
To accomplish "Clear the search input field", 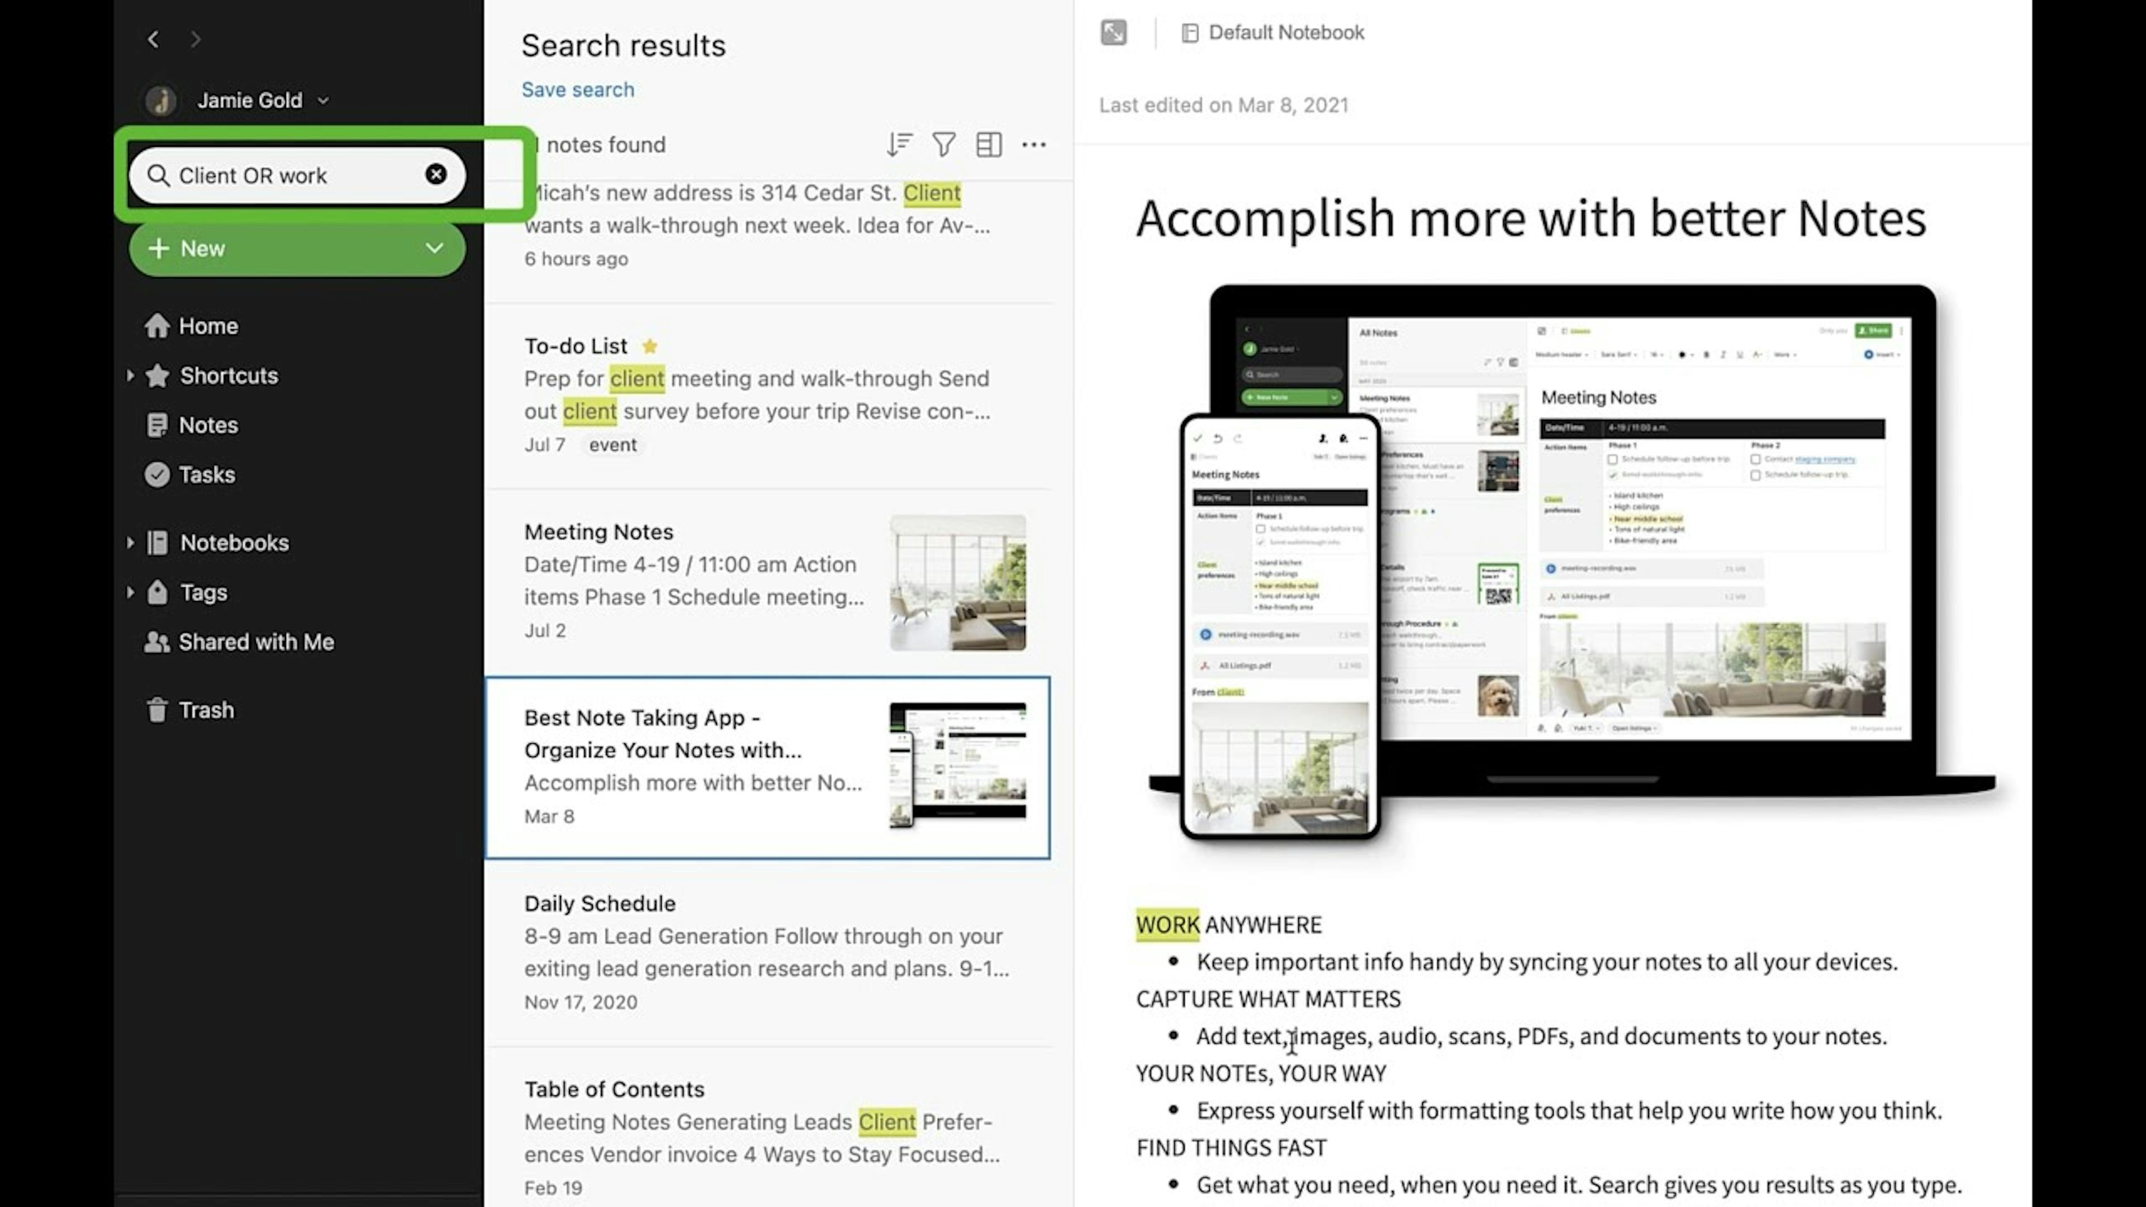I will pyautogui.click(x=436, y=174).
